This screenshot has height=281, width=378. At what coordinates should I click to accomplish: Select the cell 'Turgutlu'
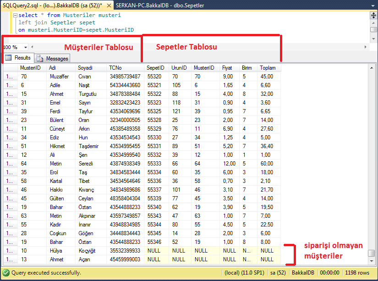91,94
